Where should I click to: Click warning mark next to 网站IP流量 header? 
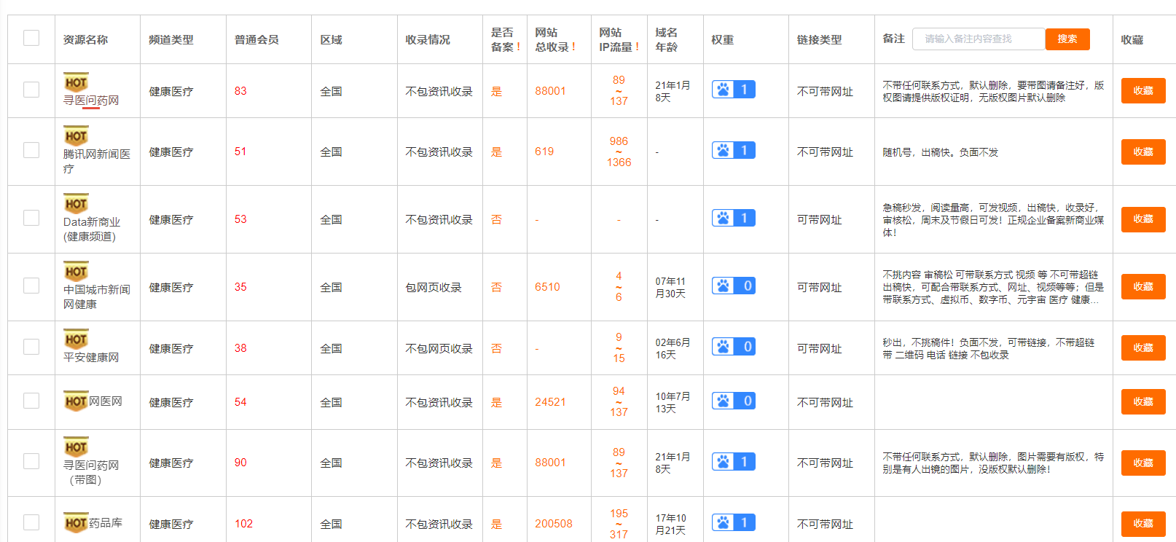pos(637,47)
